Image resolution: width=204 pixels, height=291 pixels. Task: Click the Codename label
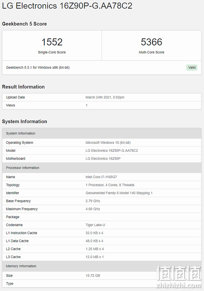[14, 225]
